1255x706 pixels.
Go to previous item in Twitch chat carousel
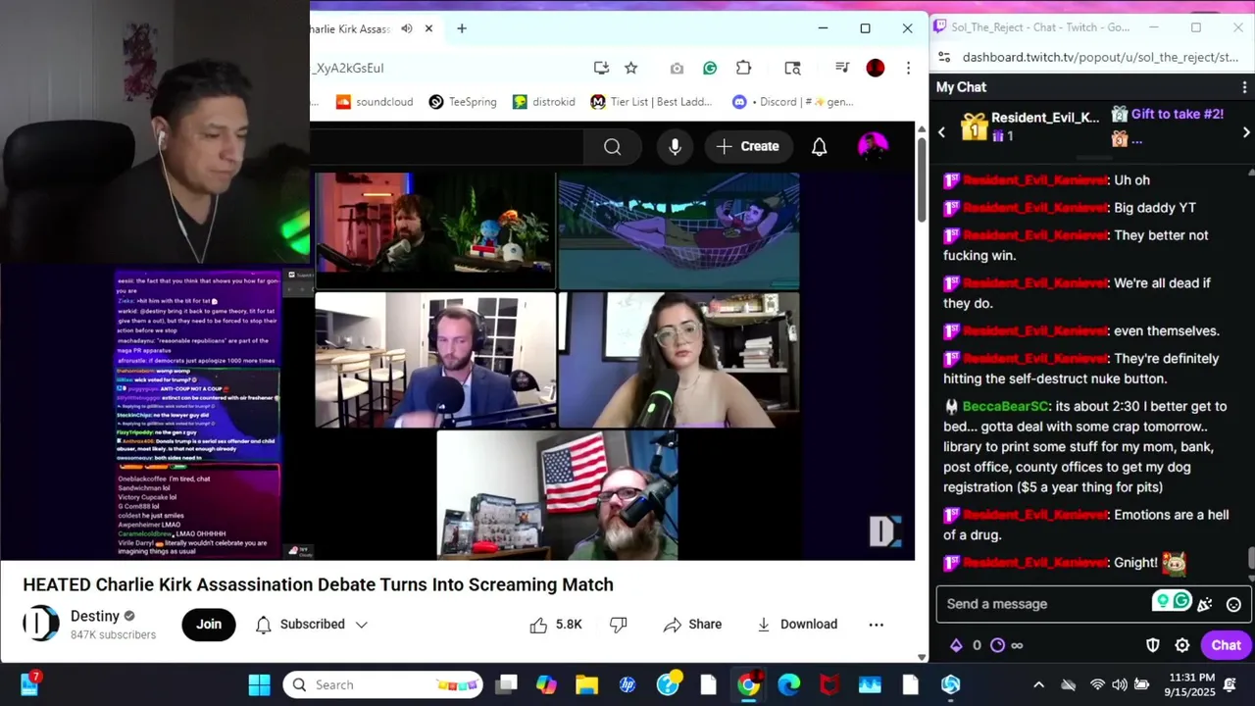point(942,131)
